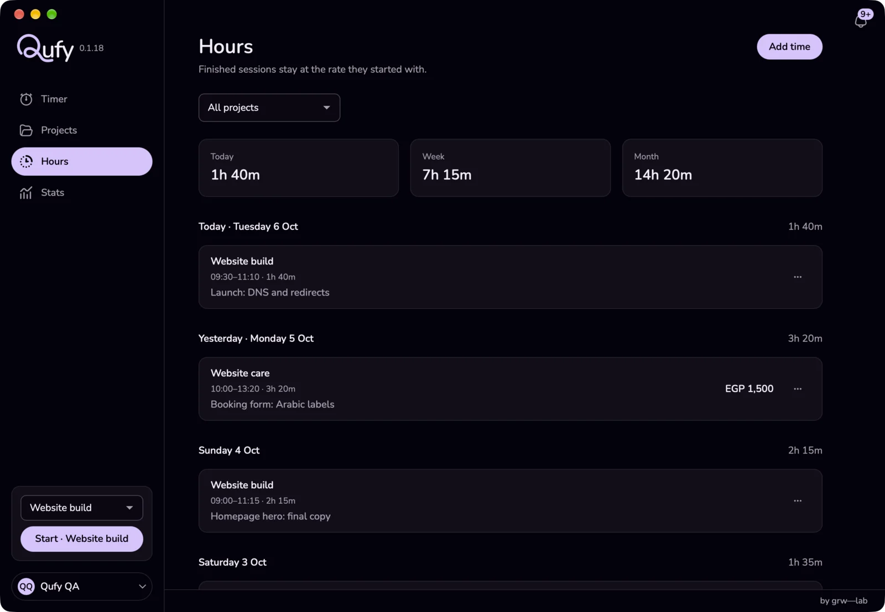Select the Week 7h 15m summary card
Screen dimensions: 885x612
point(511,168)
